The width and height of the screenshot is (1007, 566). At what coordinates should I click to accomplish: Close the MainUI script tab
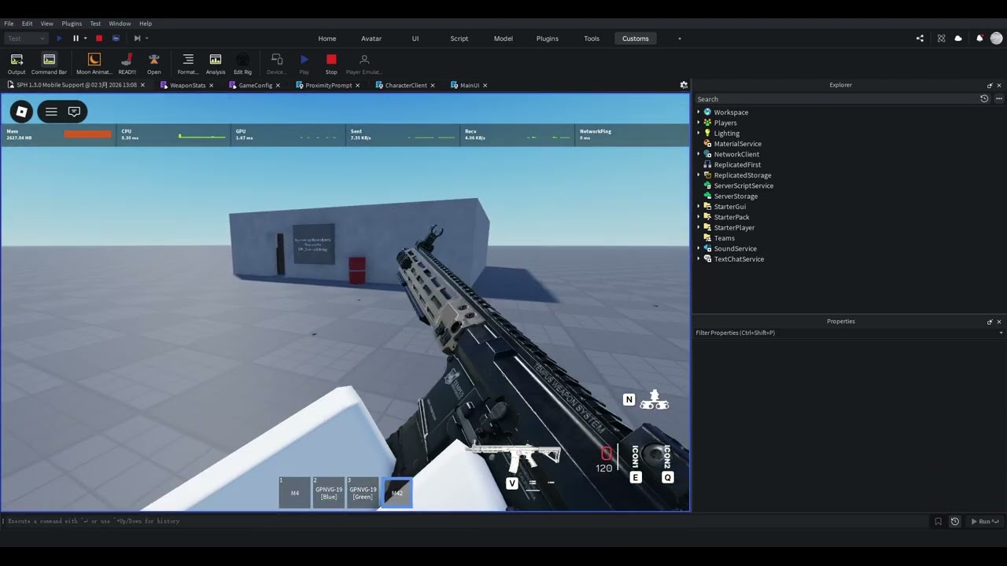[x=485, y=85]
